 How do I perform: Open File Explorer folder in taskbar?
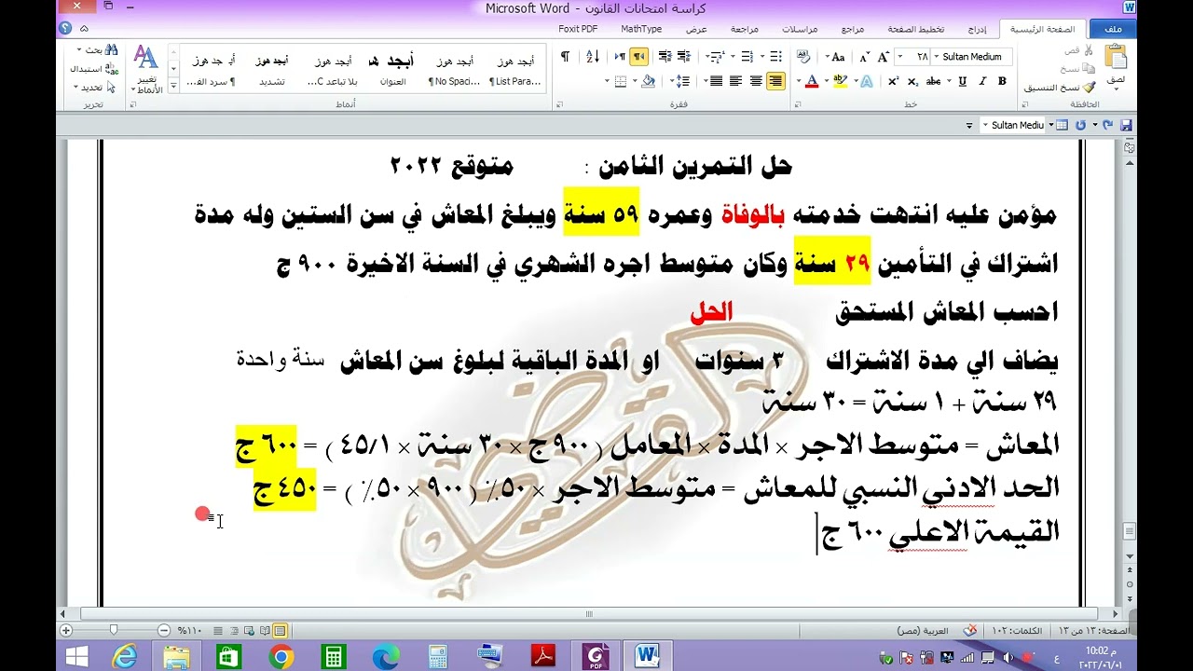click(176, 656)
